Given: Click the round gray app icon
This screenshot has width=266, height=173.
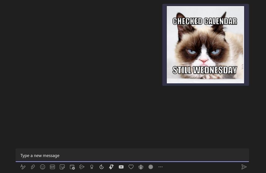Looking at the screenshot, I should click(x=151, y=167).
